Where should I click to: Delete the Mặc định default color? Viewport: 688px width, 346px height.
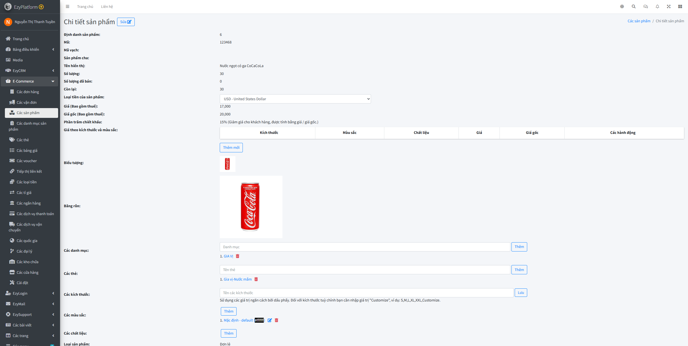[x=277, y=320]
